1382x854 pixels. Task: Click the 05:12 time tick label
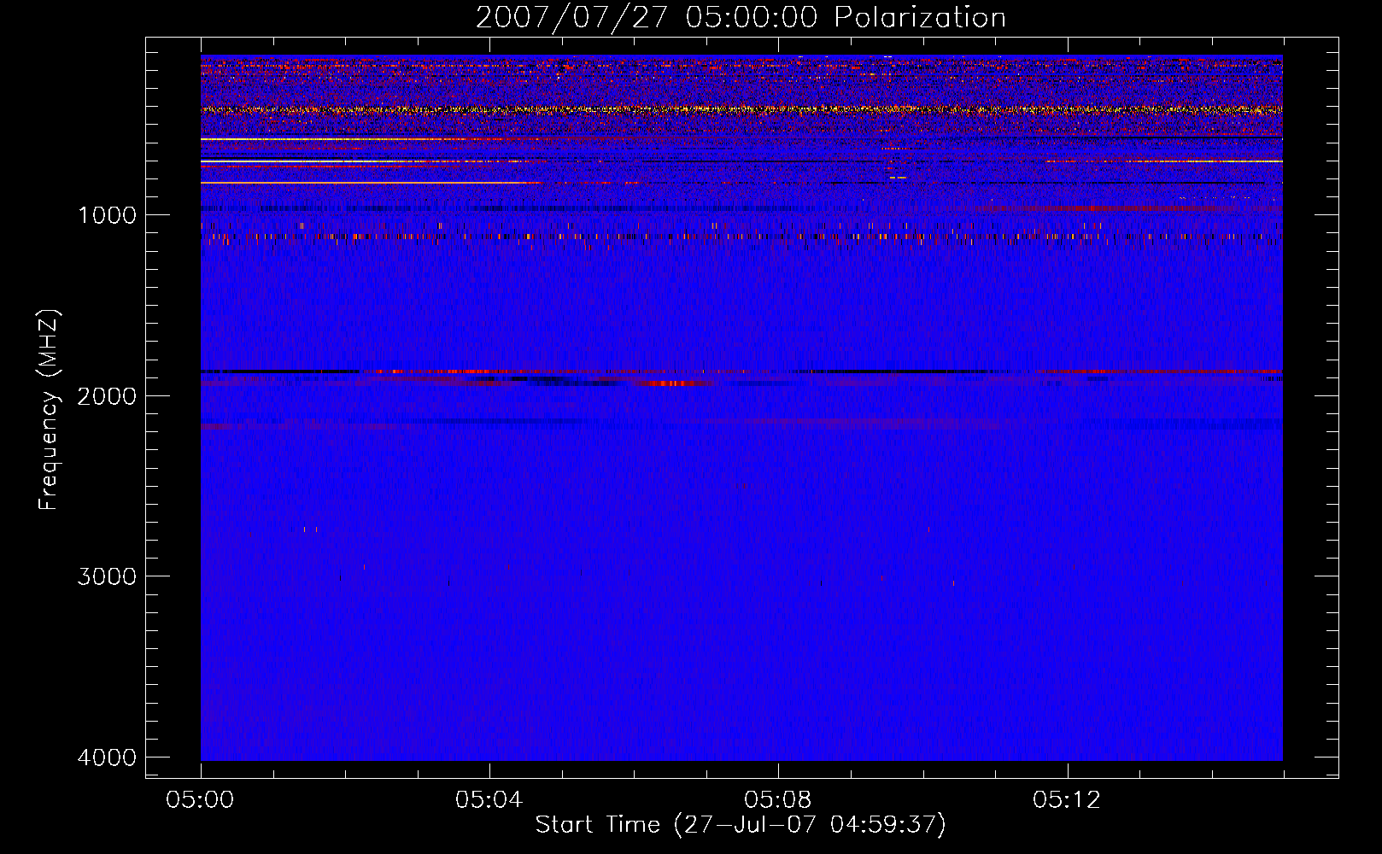[x=1067, y=800]
